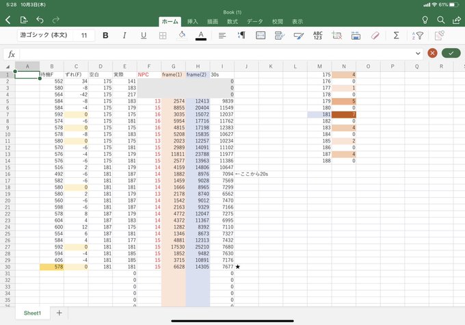Tap the share icon
465x325 pixels.
click(457, 20)
